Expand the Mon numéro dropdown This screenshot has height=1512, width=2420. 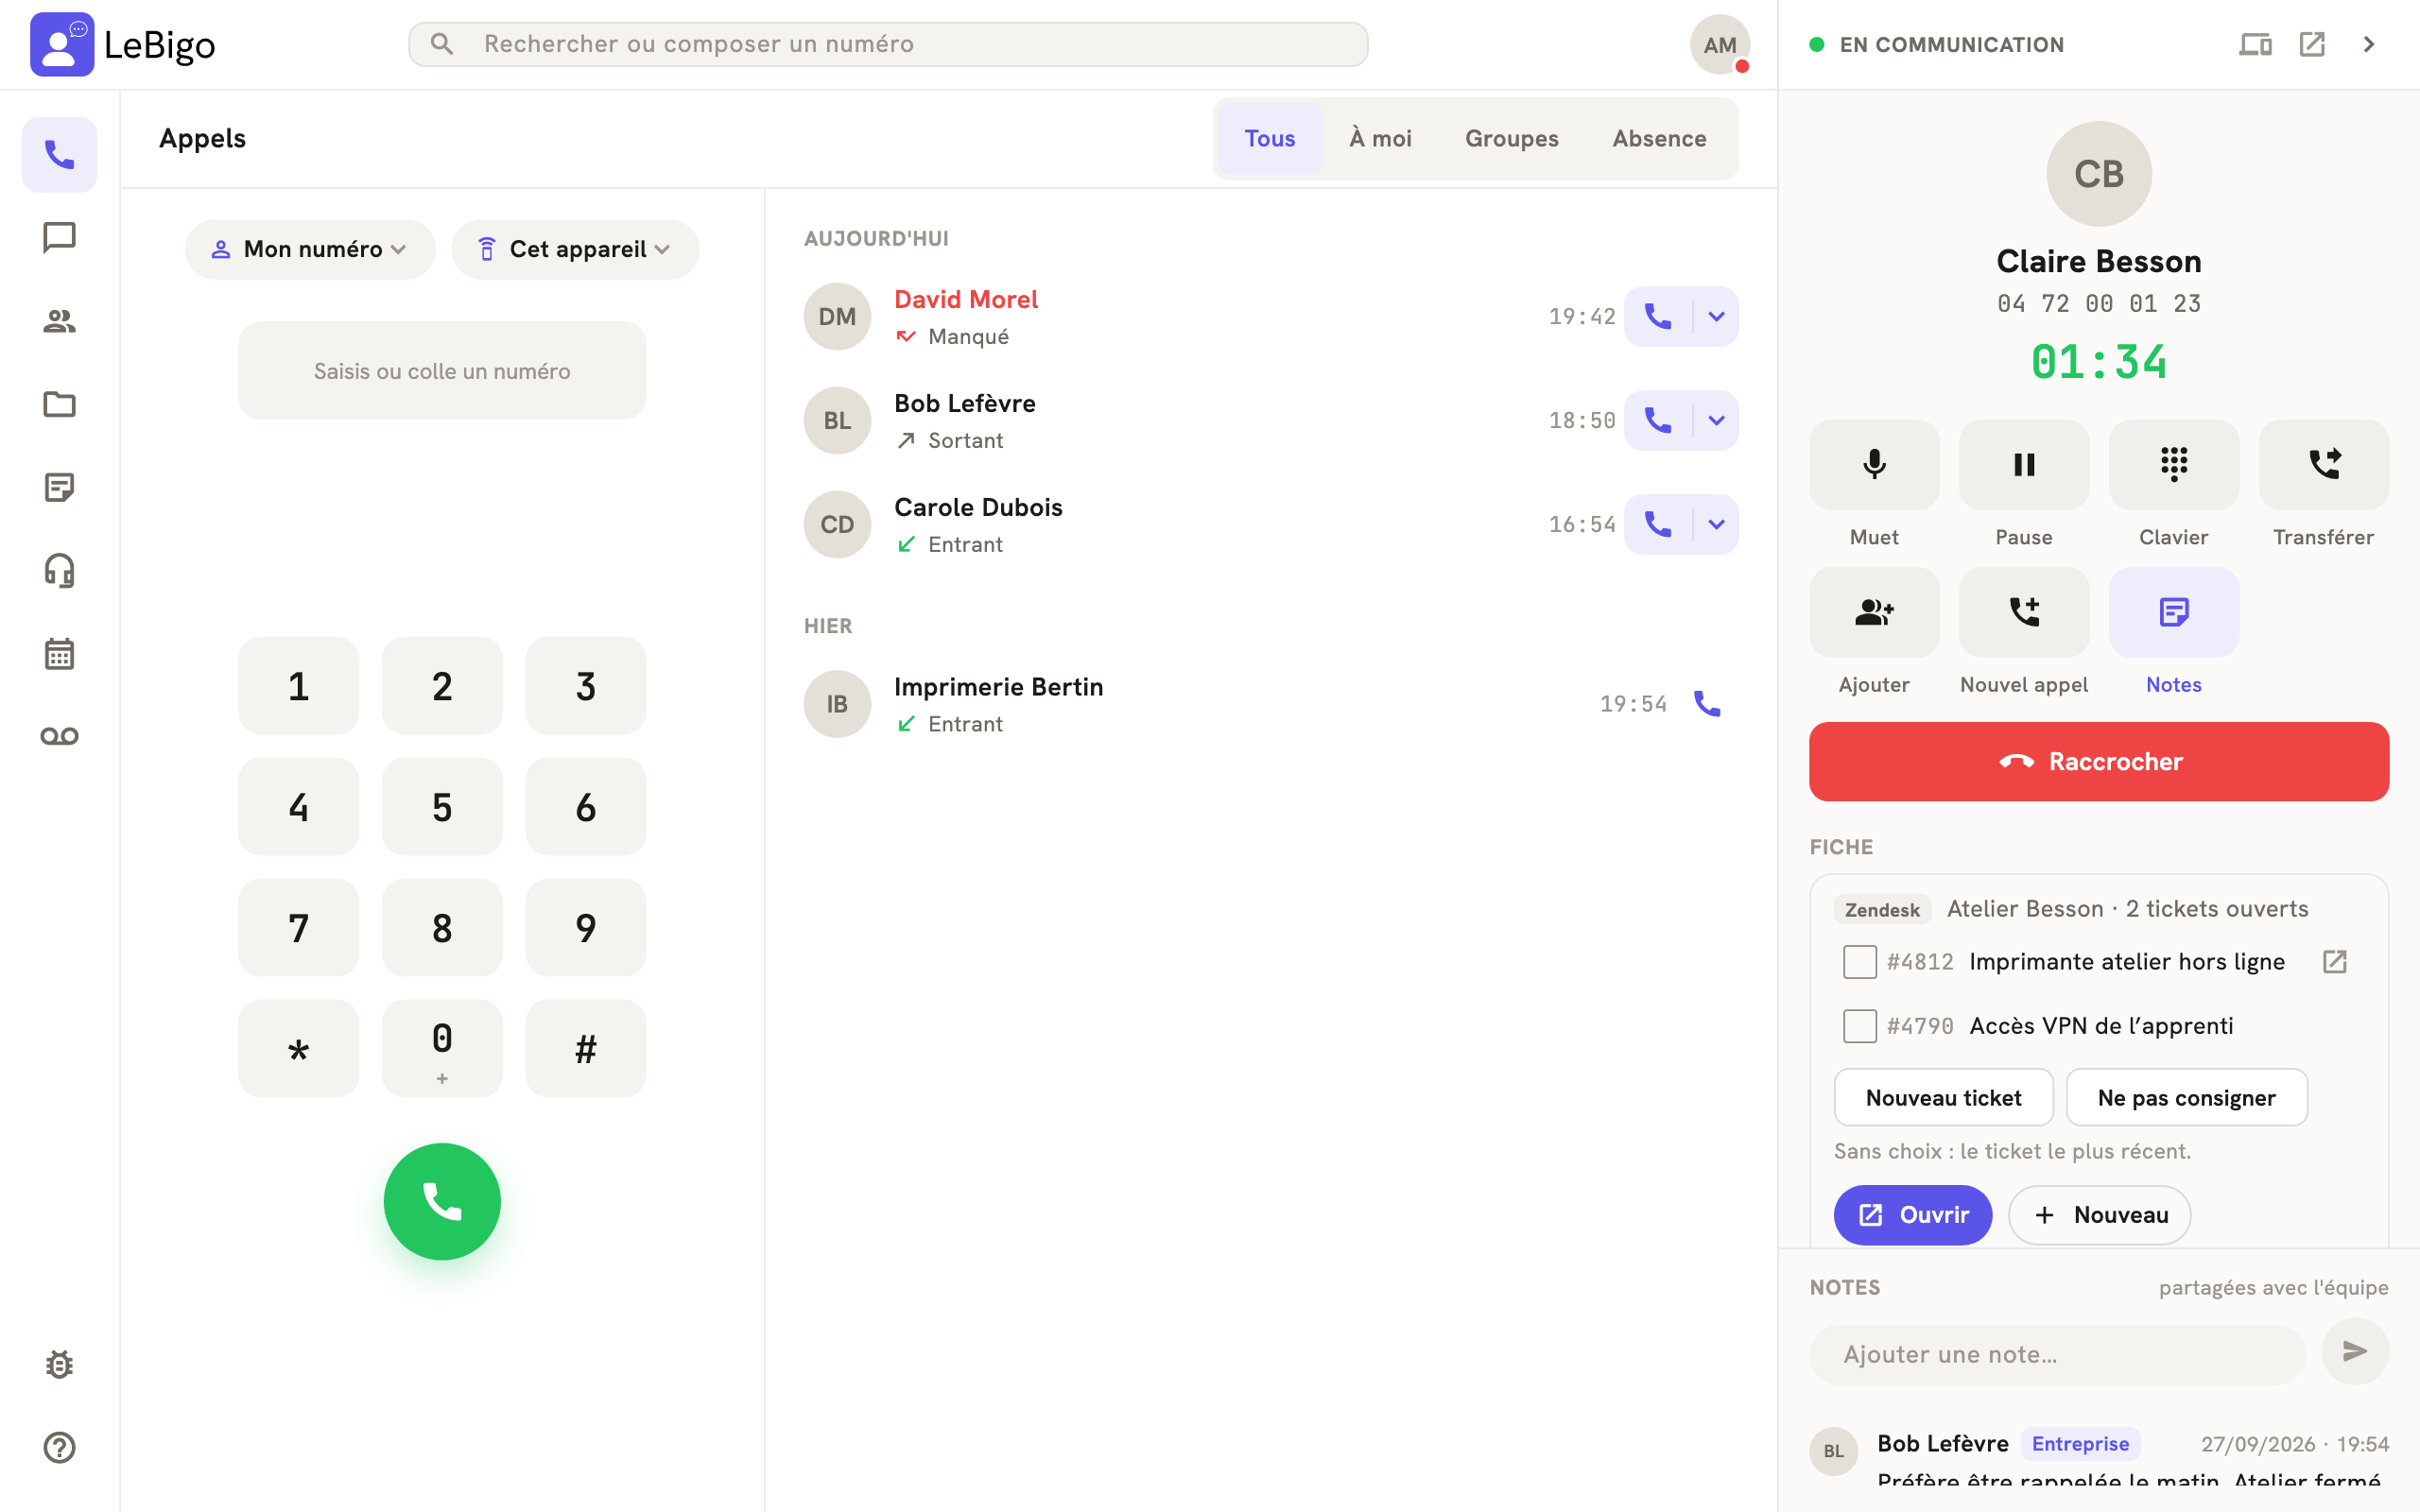(310, 249)
